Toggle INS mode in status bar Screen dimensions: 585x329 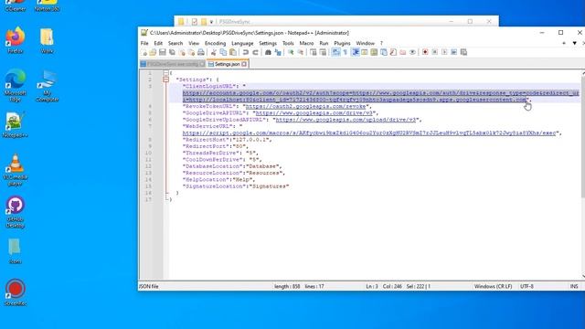point(574,286)
